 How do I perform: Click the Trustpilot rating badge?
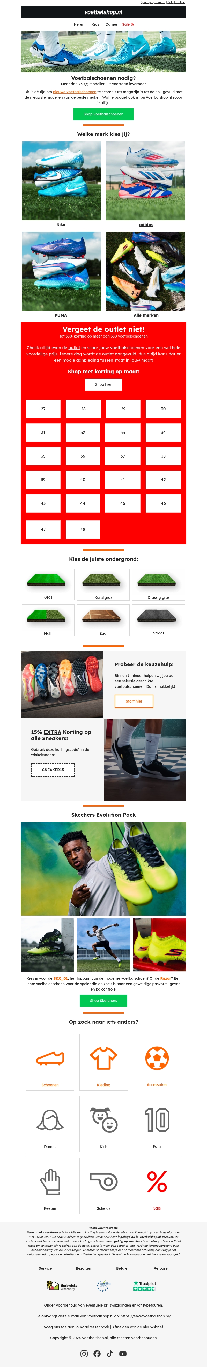[x=145, y=1285]
